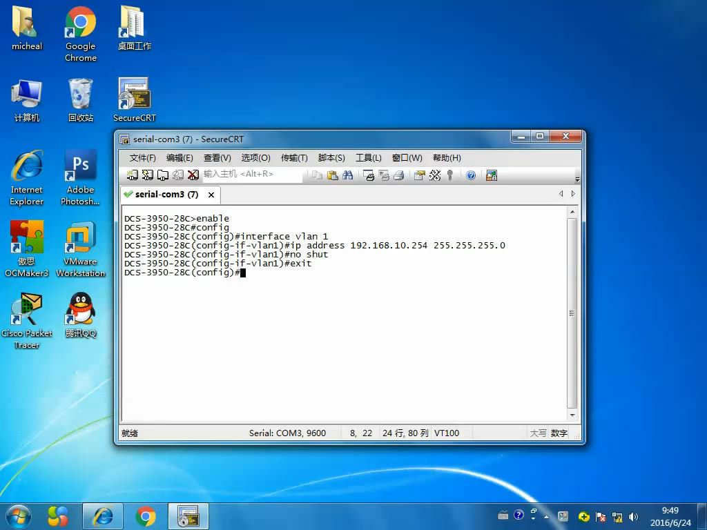Select the Google Chrome desktop shortcut
Image resolution: width=707 pixels, height=530 pixels.
pyautogui.click(x=81, y=33)
